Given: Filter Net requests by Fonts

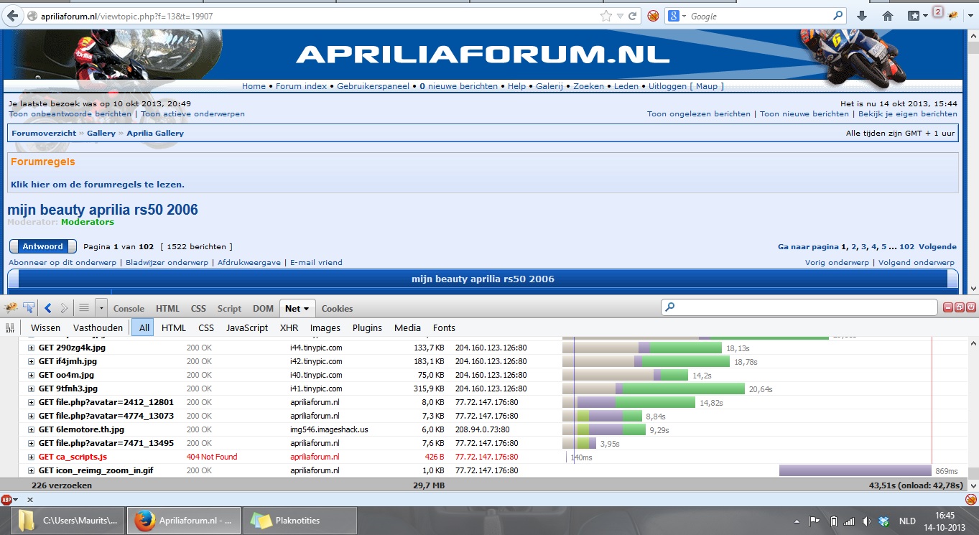Looking at the screenshot, I should click(x=444, y=328).
